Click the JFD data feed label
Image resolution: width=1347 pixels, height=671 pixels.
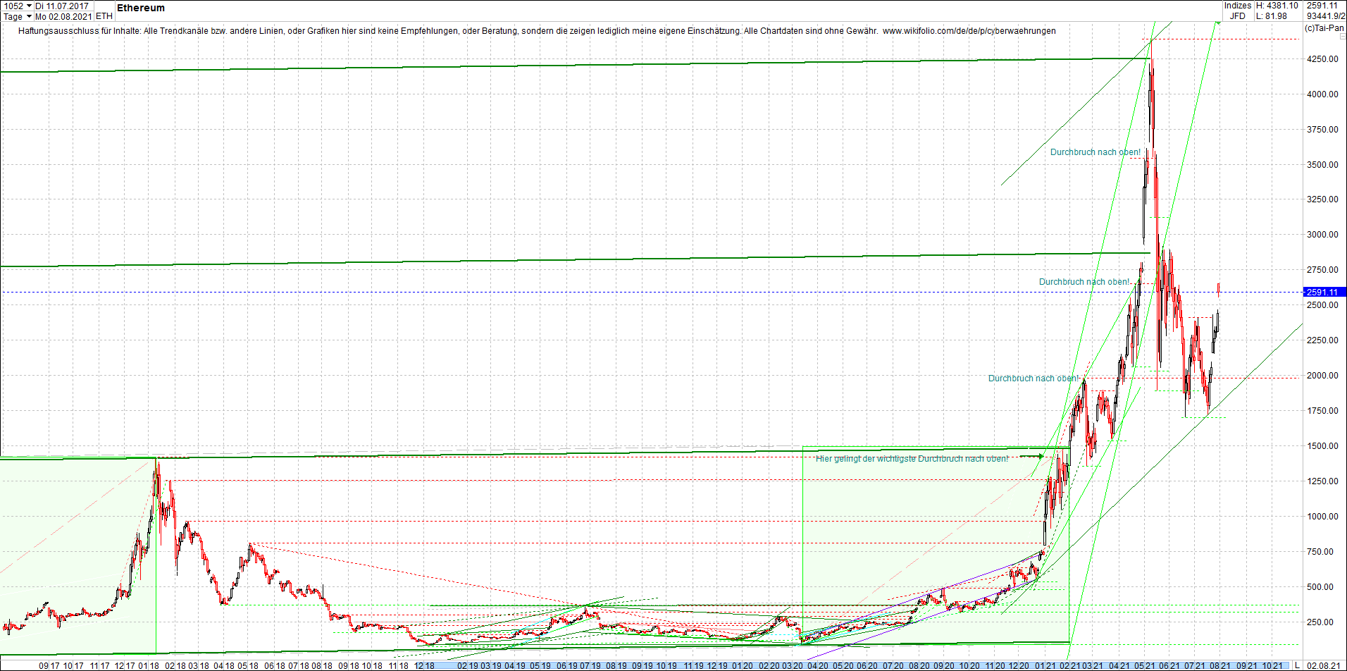(1238, 15)
